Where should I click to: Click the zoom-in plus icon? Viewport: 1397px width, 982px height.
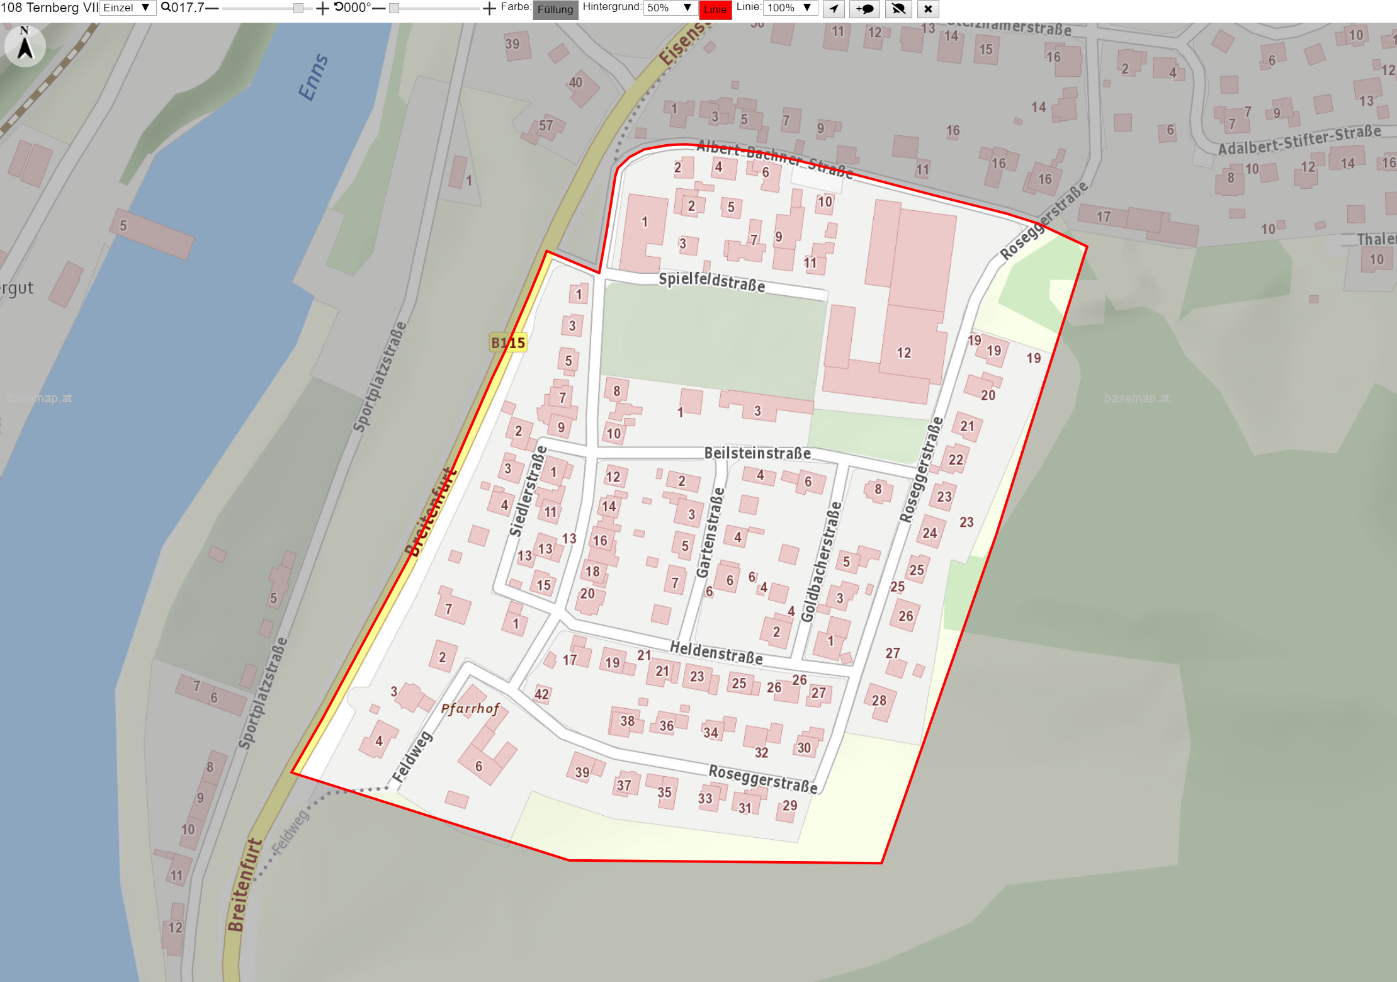(x=322, y=8)
